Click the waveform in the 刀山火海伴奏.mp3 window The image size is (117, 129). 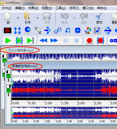point(62,58)
